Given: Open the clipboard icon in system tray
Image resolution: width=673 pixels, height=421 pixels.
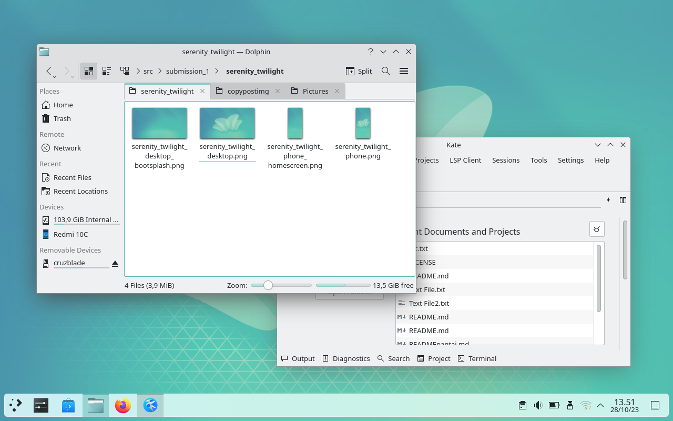Looking at the screenshot, I should pos(522,405).
